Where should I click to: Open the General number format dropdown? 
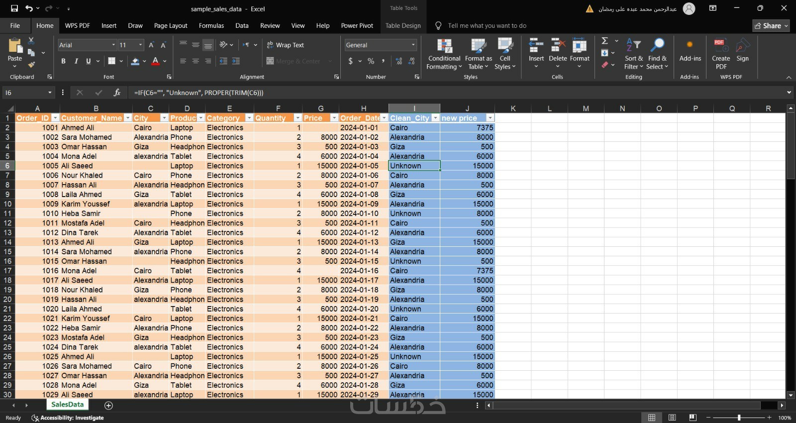(413, 45)
